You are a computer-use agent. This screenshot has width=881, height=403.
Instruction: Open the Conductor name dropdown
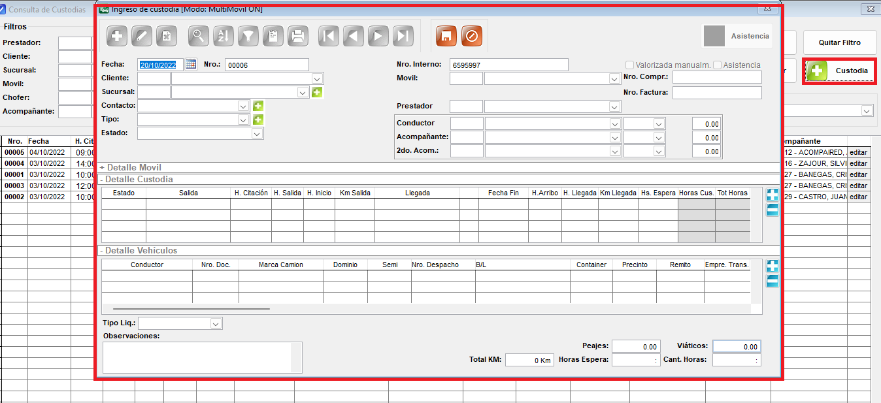click(x=615, y=123)
